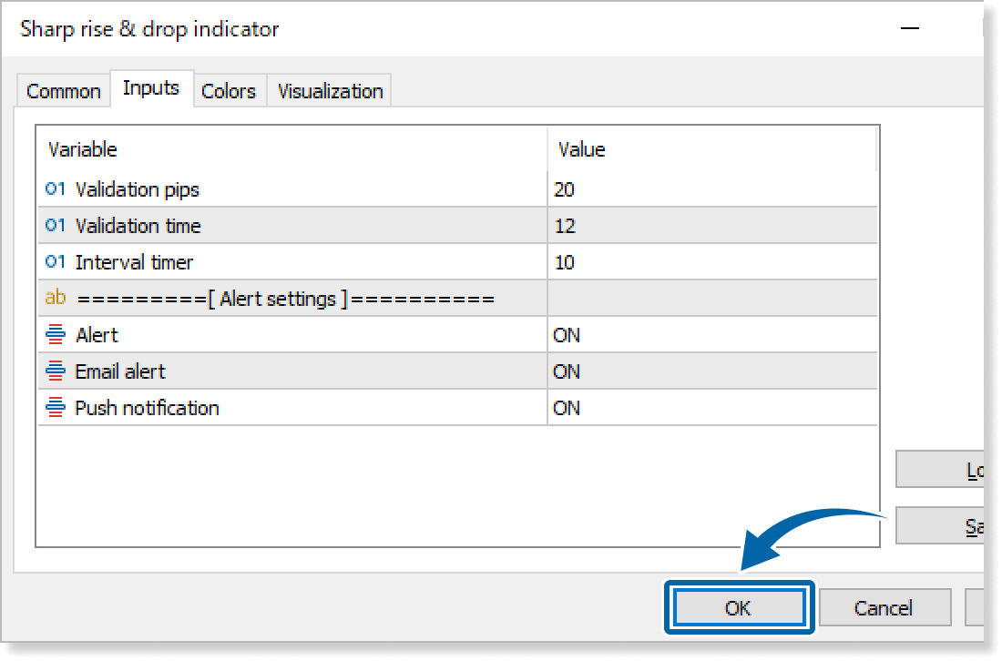The image size is (1002, 661).
Task: Click the Validation pips integer icon
Action: point(56,189)
